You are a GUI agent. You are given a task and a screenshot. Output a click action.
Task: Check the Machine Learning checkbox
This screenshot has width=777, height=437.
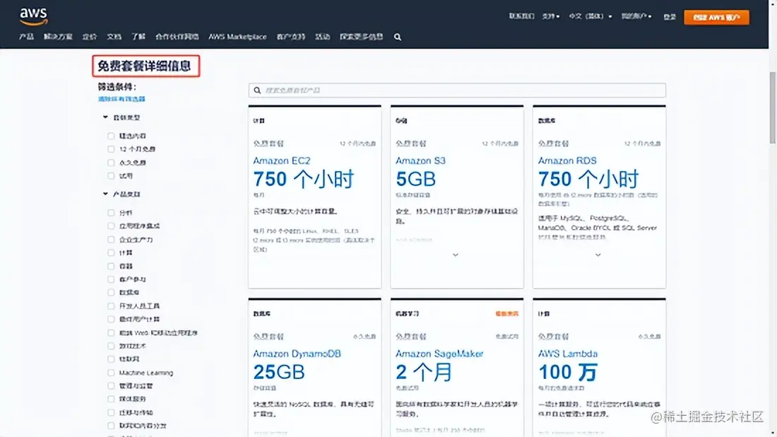pyautogui.click(x=111, y=373)
